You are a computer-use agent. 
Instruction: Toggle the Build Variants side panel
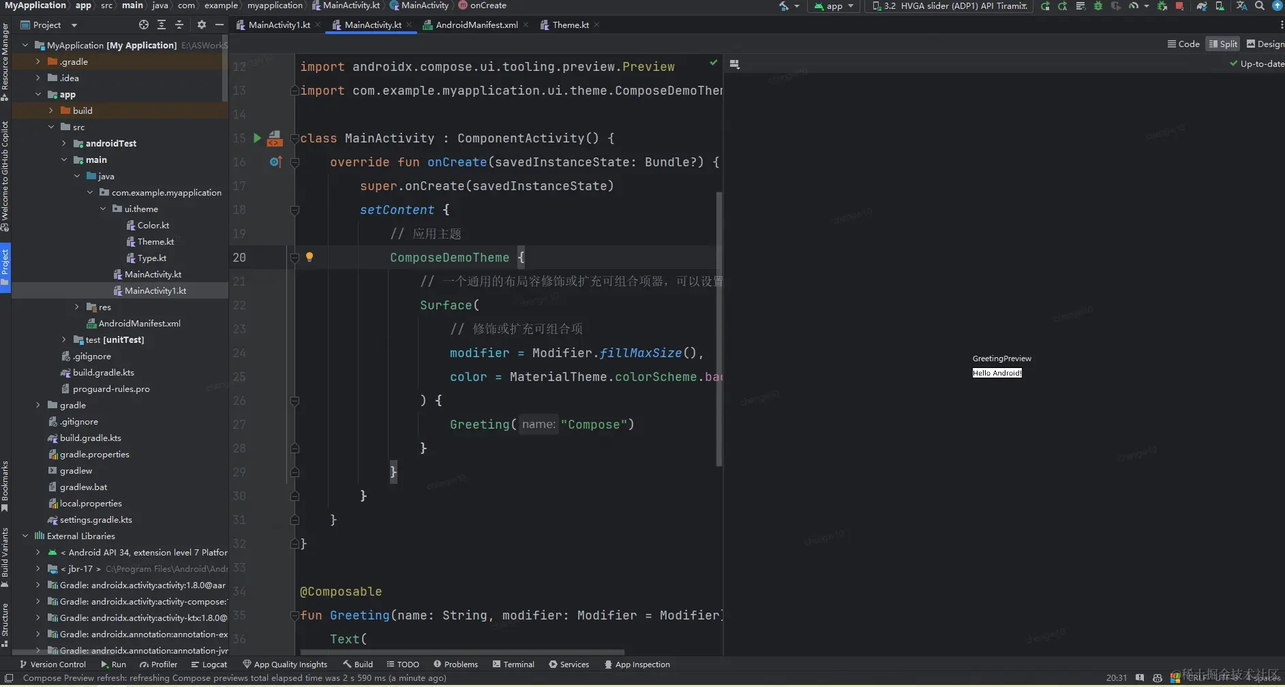pos(5,558)
